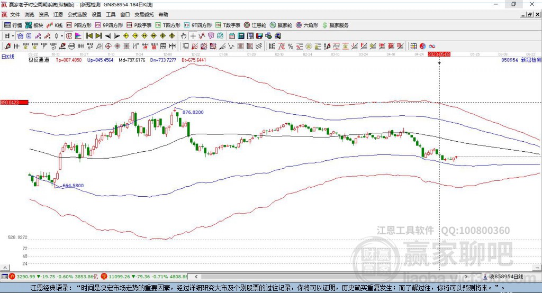Expand the 日 period dropdown arrow
Image resolution: width=542 pixels, height=293 pixels.
pyautogui.click(x=13, y=36)
